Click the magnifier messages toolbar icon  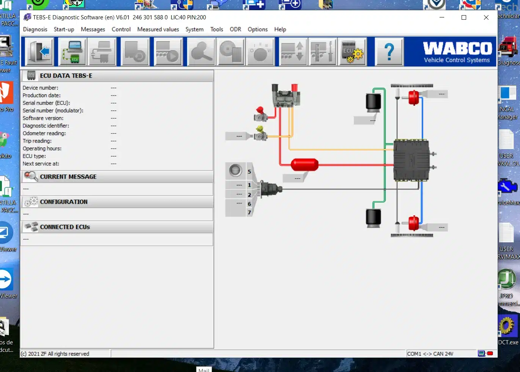[202, 52]
